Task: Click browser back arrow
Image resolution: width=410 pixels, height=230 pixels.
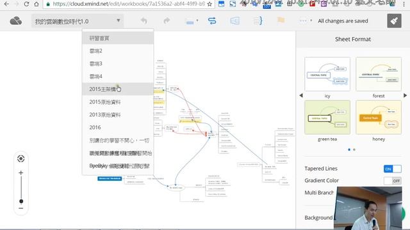Action: click(x=6, y=4)
